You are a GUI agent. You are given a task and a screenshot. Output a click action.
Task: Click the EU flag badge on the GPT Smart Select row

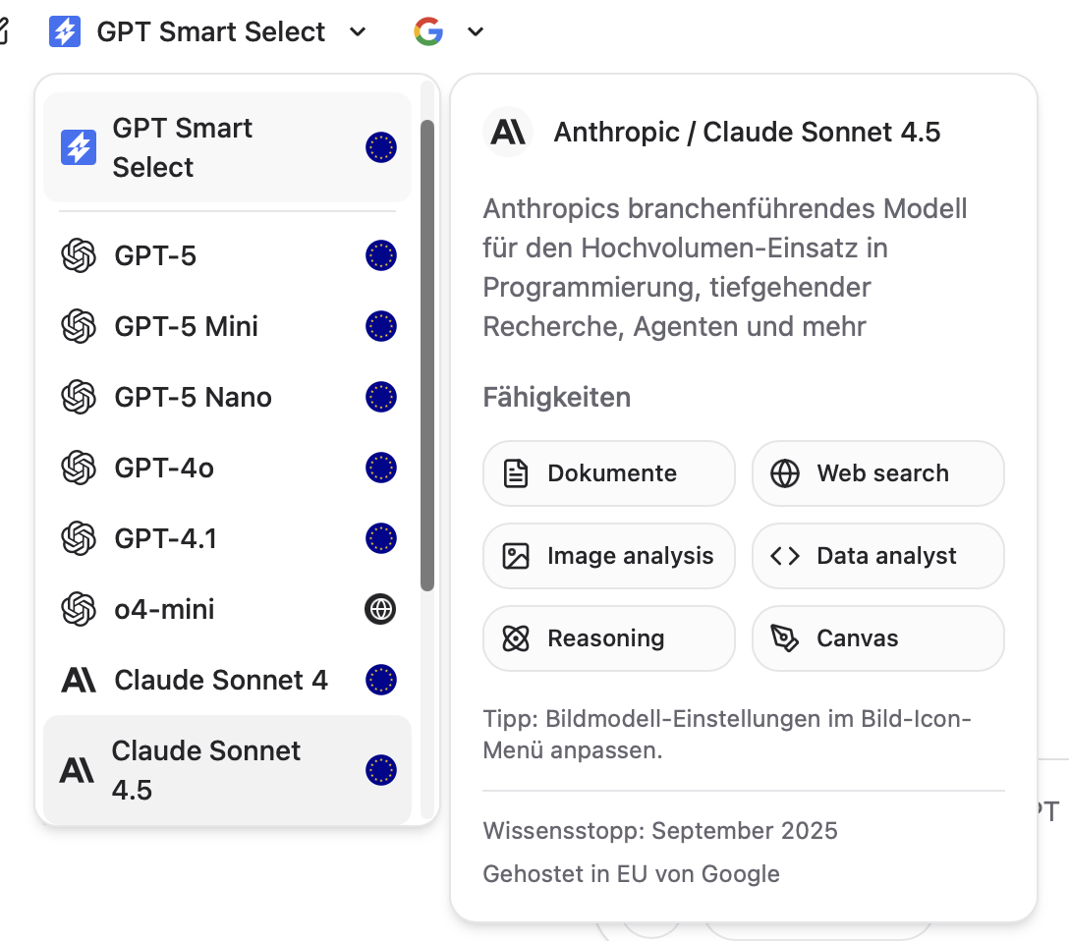click(x=380, y=147)
